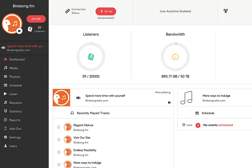The image size is (252, 168).
Task: Select the Visit Our Site track row
Action: click(113, 140)
